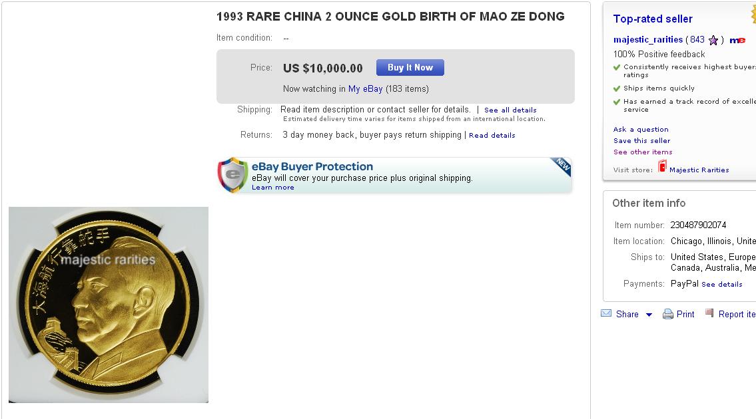Open the majestic_rarities seller profile
This screenshot has height=419, width=756.
point(647,40)
